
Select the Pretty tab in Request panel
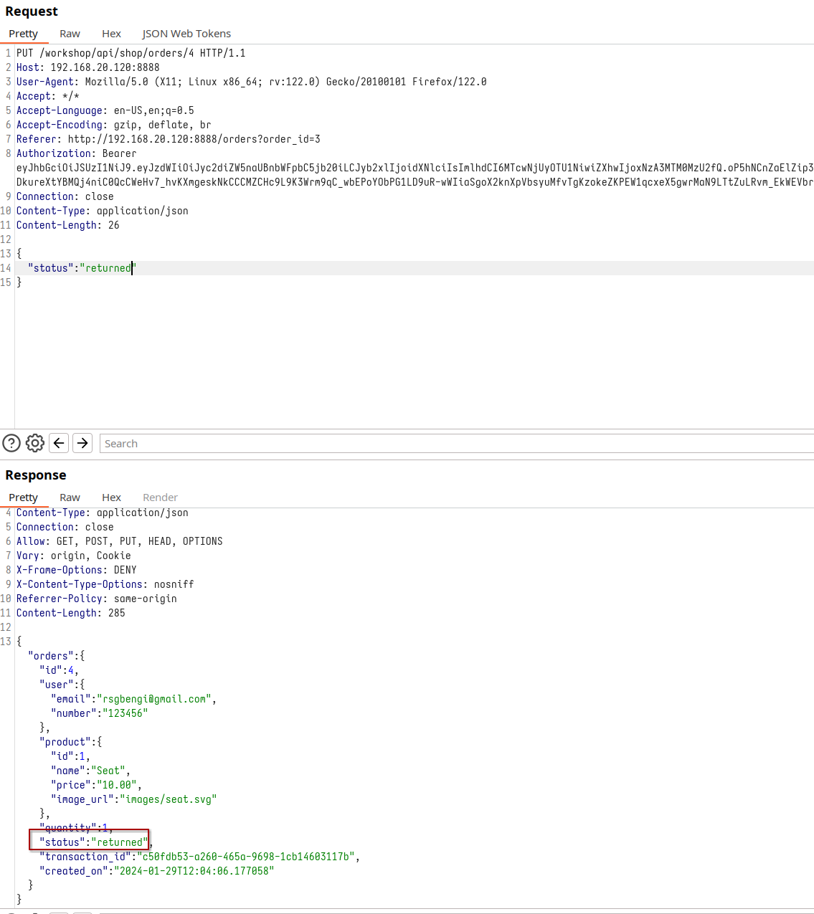pyautogui.click(x=24, y=34)
